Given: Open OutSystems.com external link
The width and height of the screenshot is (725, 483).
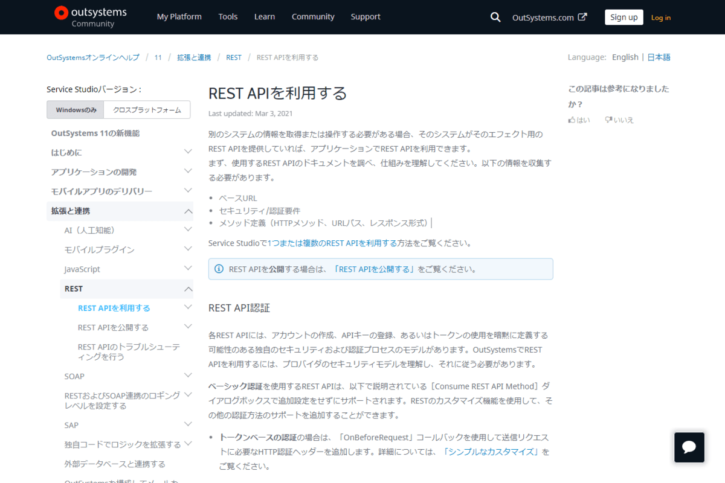Looking at the screenshot, I should [x=549, y=18].
